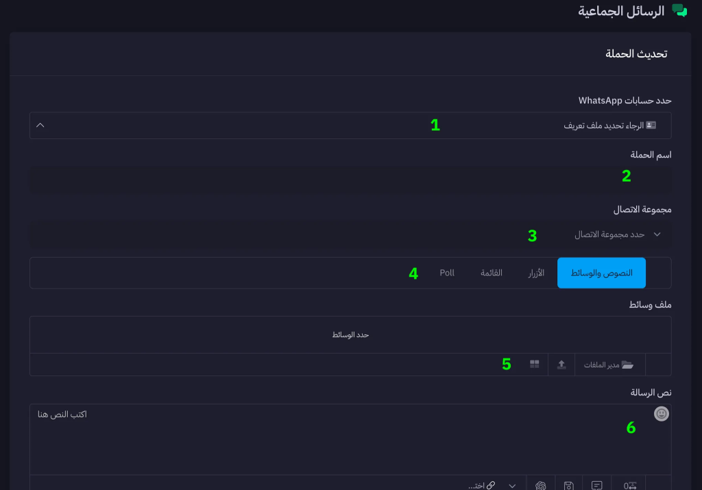Open the emoji picker in message box
Viewport: 702px width, 490px height.
coord(661,414)
